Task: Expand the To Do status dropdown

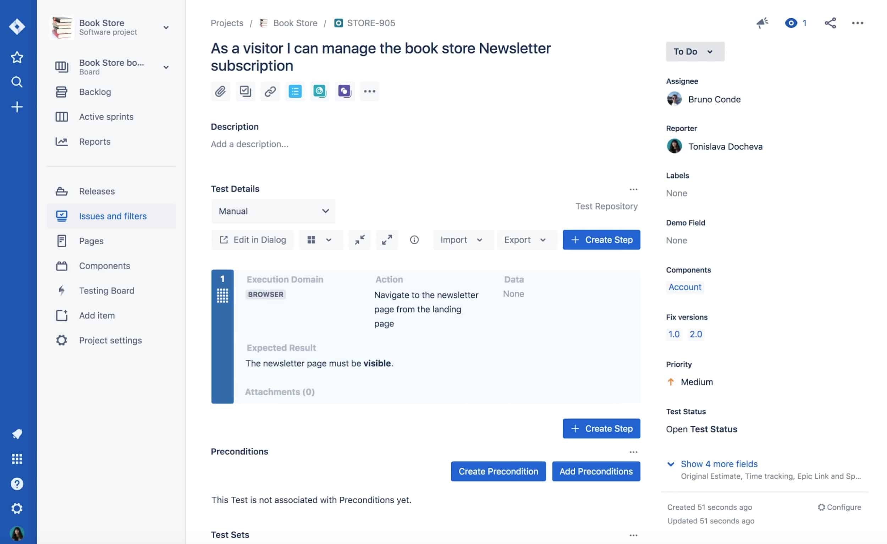Action: [x=695, y=51]
